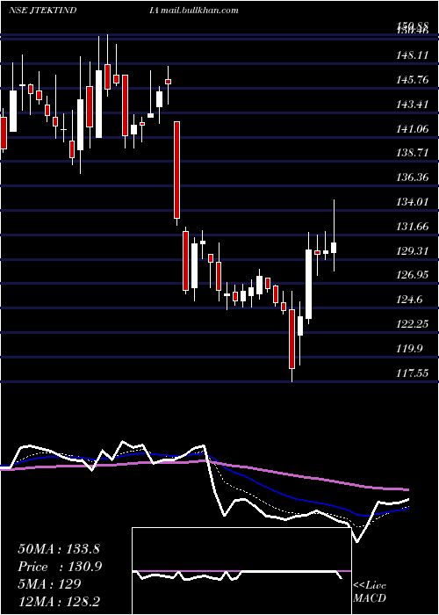This screenshot has width=439, height=615.
Task: Click the long red gap-down candle body
Action: tap(177, 170)
